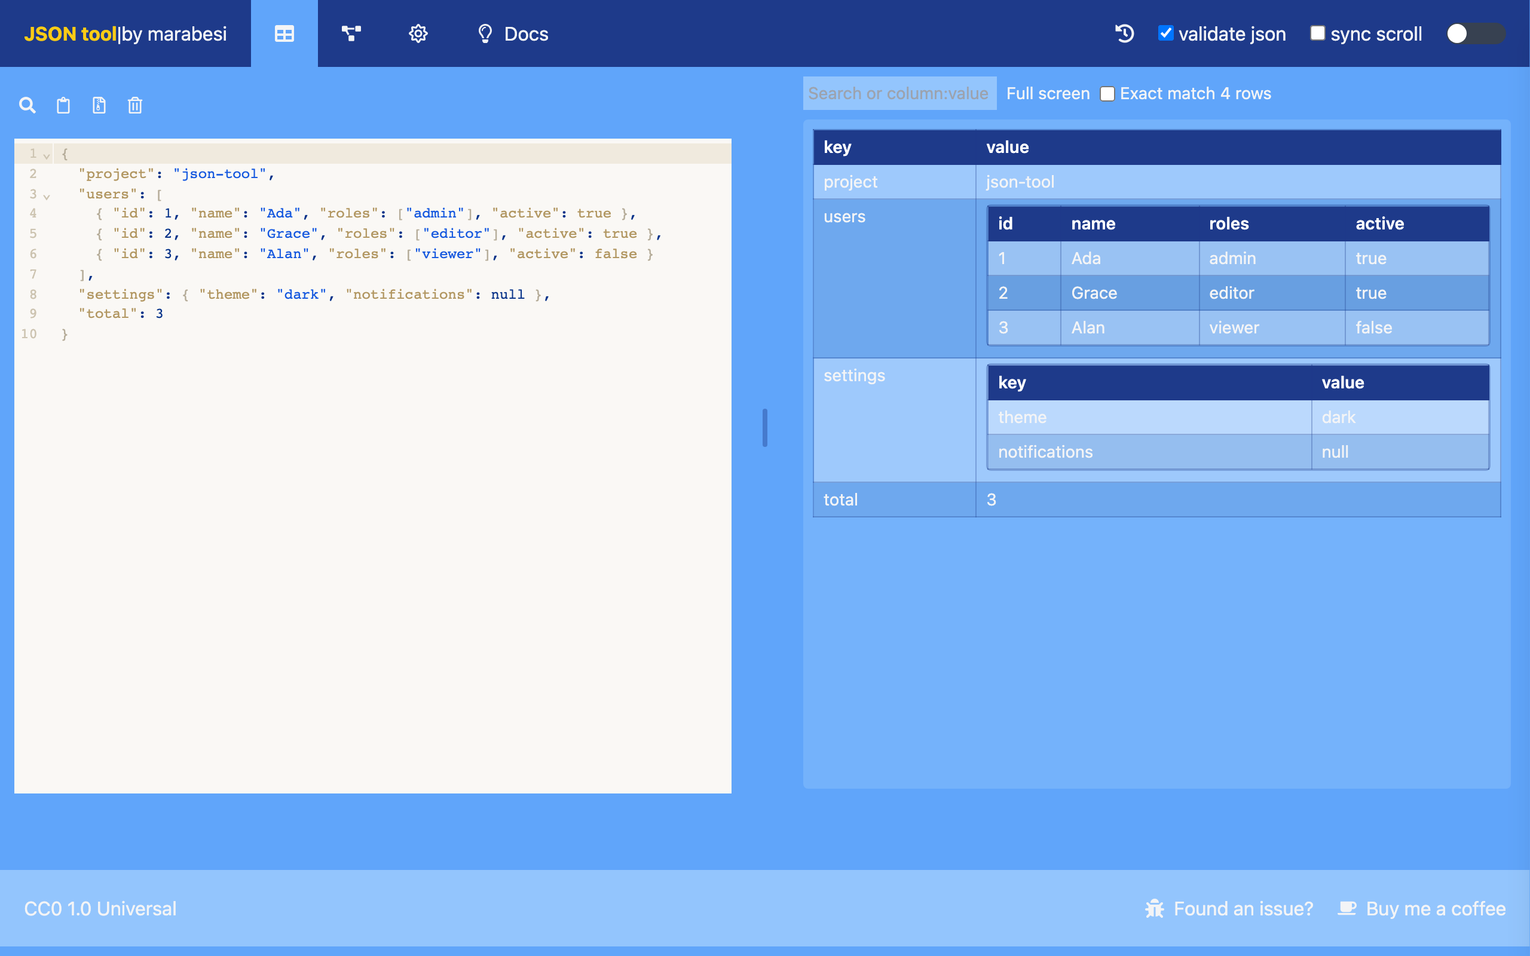Click the 'false' active cell

point(1417,327)
